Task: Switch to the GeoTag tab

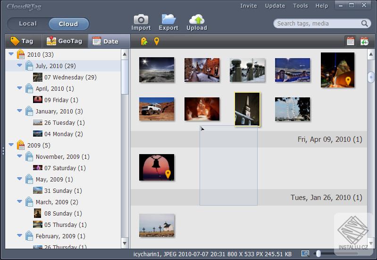Action: tap(65, 41)
